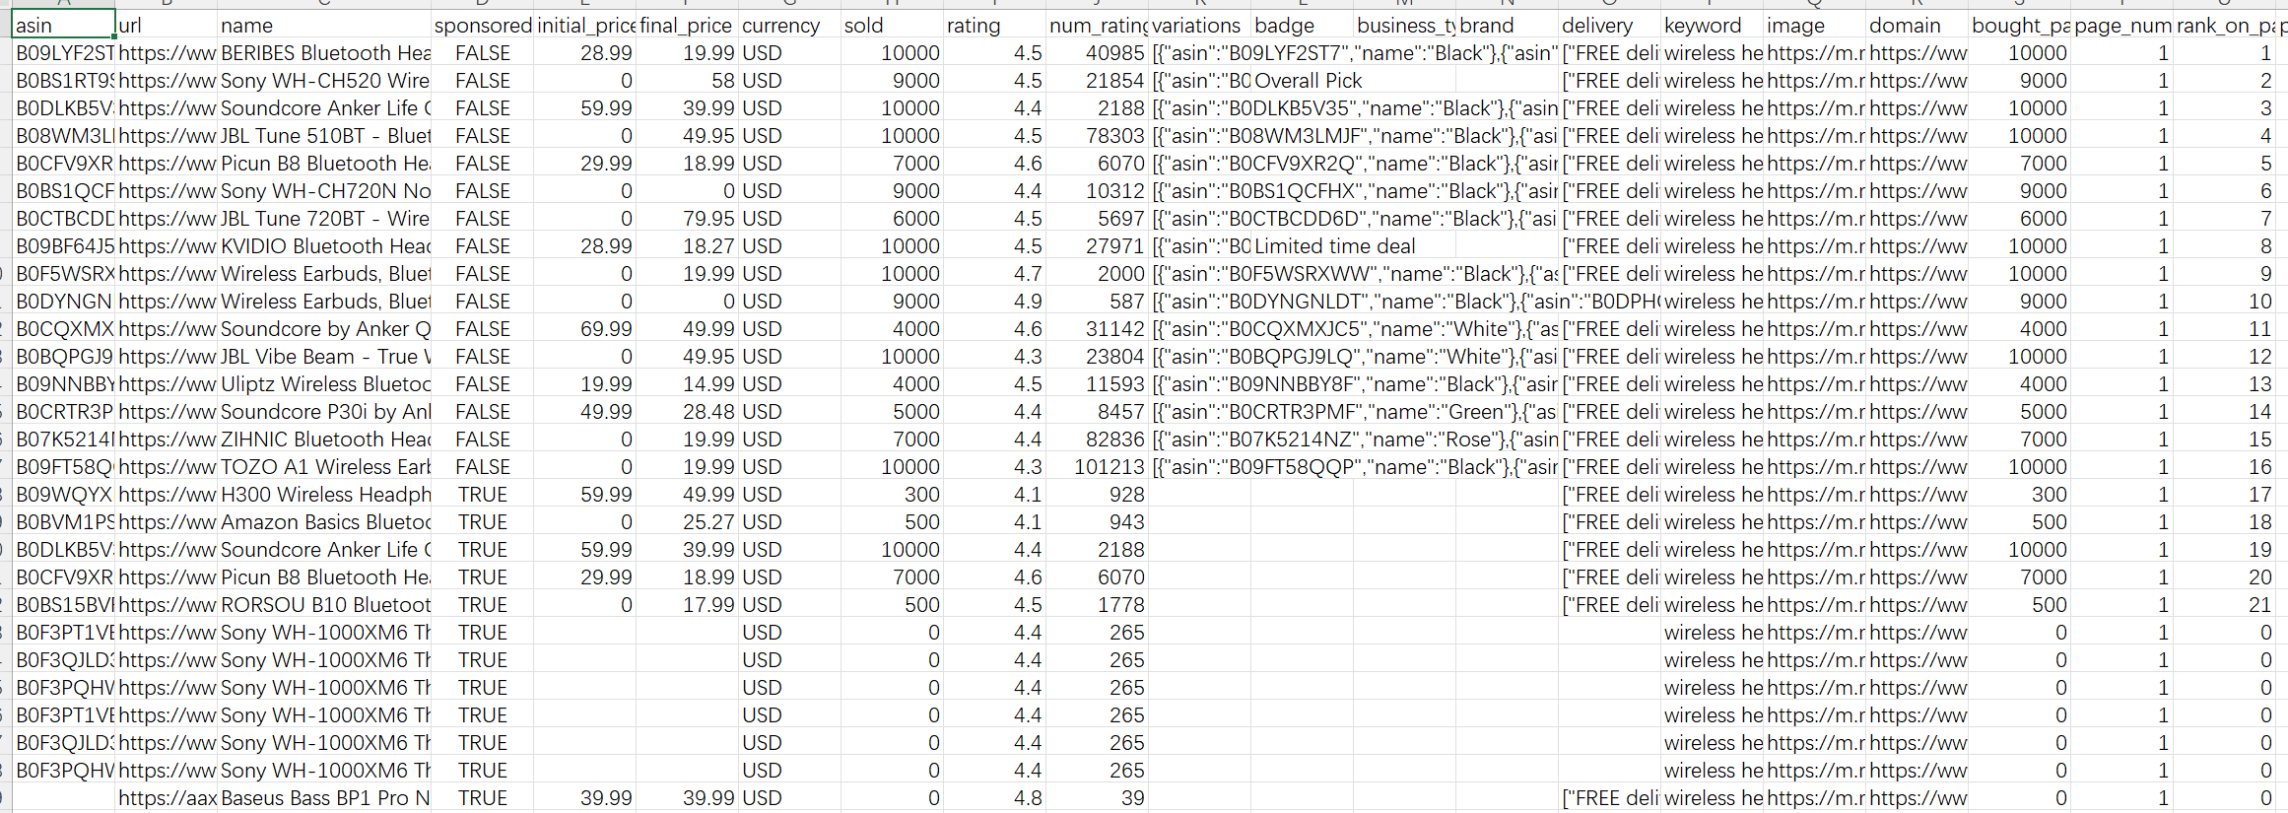Image resolution: width=2288 pixels, height=813 pixels.
Task: Select the asin cell B09LYF2ST
Action: 64,52
